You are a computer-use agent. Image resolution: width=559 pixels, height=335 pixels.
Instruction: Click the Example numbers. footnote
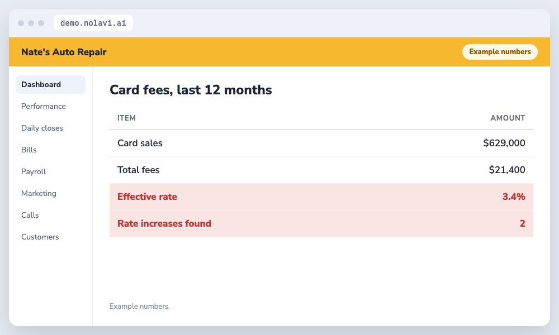click(x=140, y=306)
